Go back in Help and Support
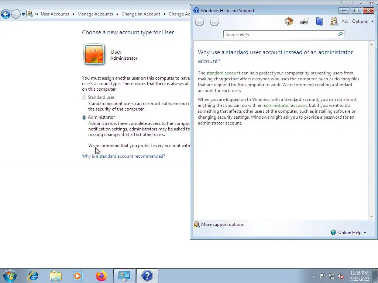378x283 pixels. [199, 22]
